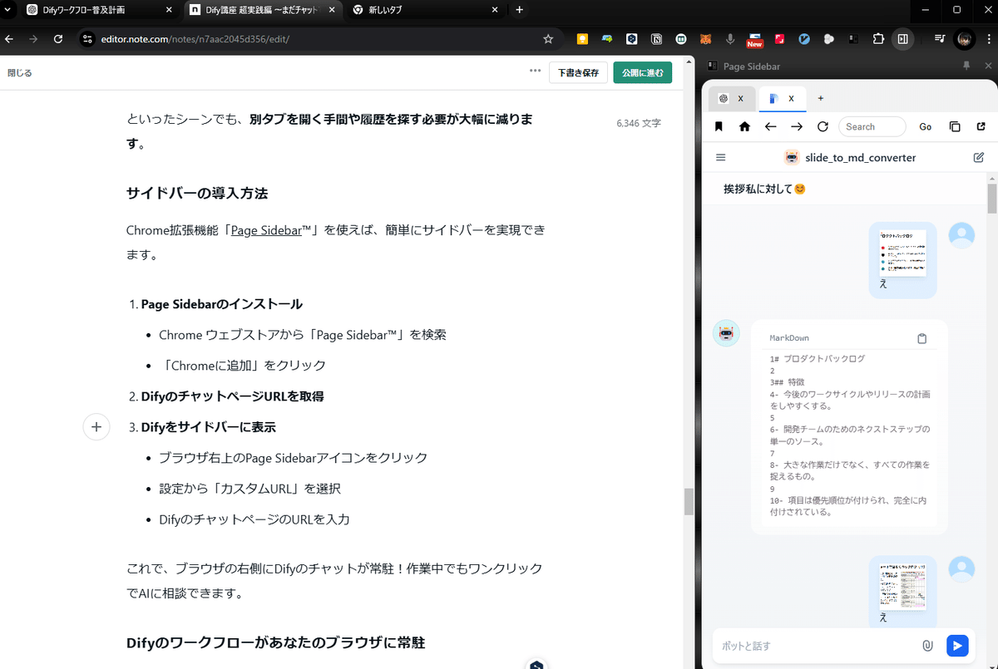
Task: Attach a file with the paperclip icon
Action: click(929, 646)
